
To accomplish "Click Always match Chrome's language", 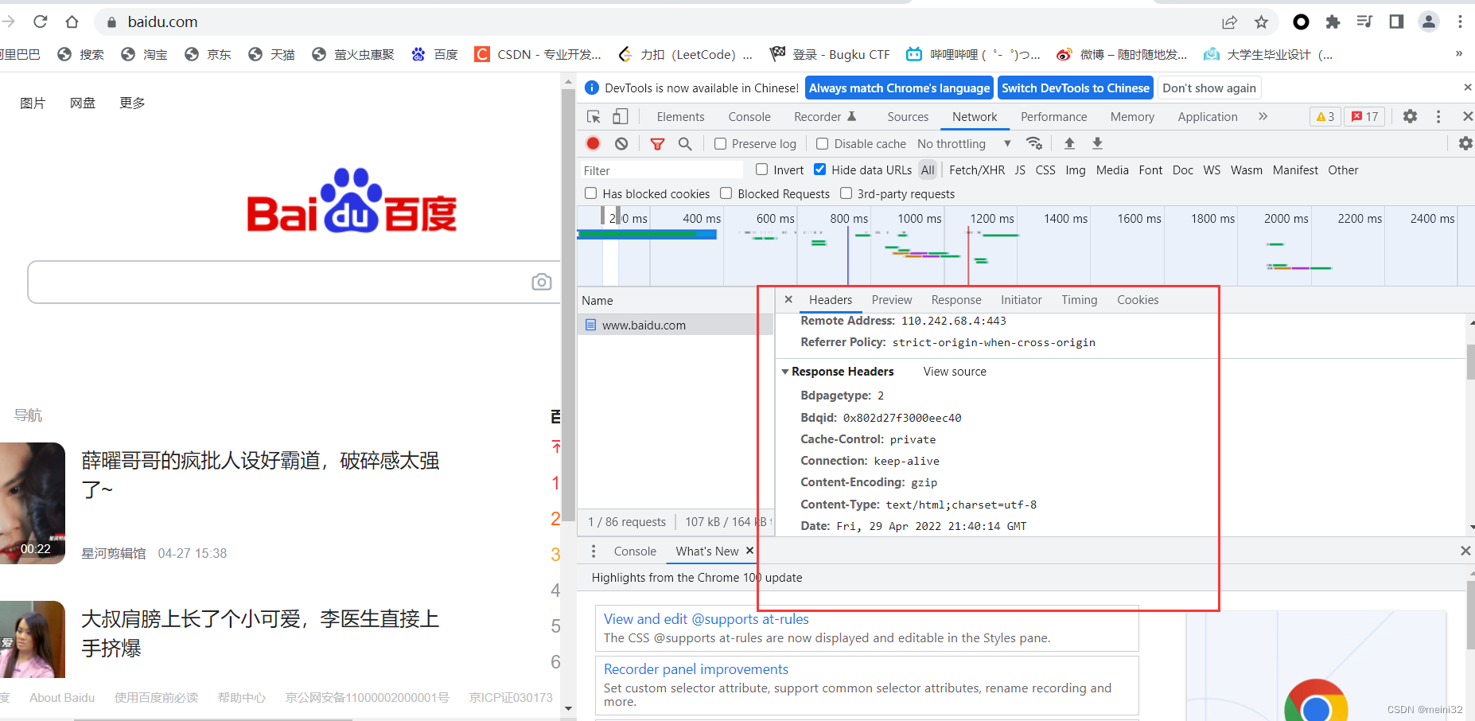I will tap(899, 88).
